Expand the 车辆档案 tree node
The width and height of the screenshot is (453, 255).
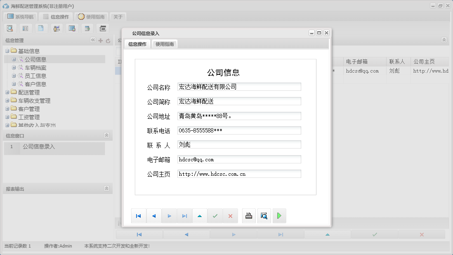point(14,67)
